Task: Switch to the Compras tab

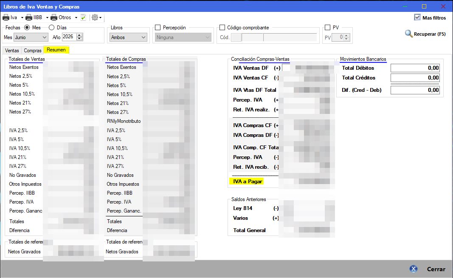Action: tap(33, 50)
